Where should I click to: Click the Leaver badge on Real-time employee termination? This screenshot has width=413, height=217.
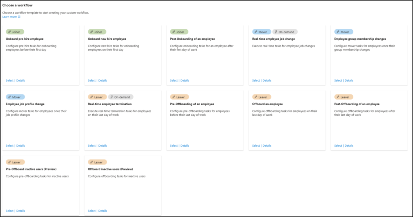(97, 97)
